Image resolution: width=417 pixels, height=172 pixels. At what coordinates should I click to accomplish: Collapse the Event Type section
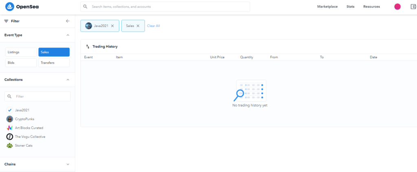(68, 35)
